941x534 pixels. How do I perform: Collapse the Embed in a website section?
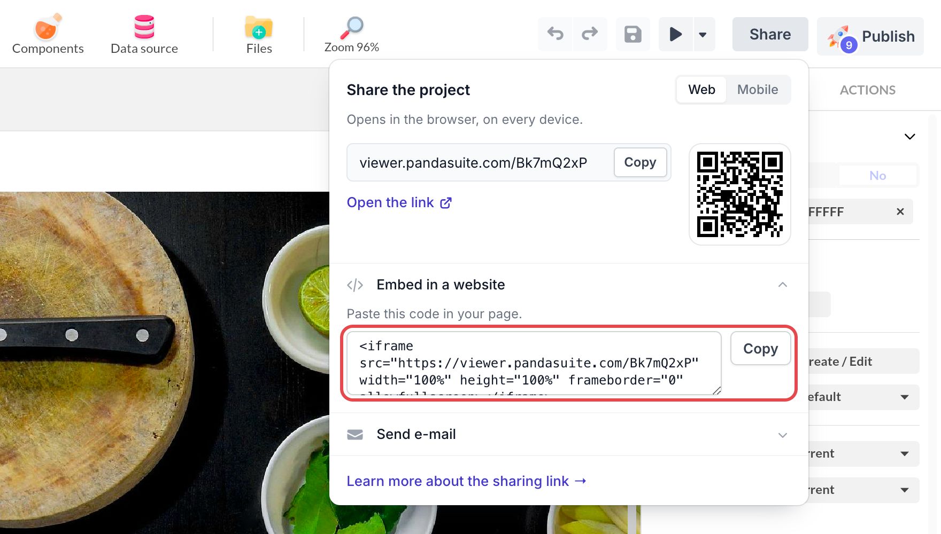point(783,285)
